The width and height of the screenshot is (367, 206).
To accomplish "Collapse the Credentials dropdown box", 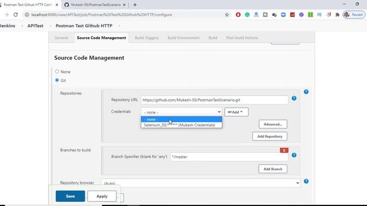I will click(x=181, y=112).
